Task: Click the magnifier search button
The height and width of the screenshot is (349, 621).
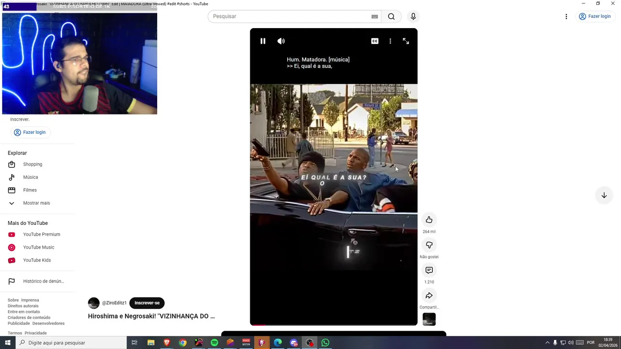Action: [391, 16]
